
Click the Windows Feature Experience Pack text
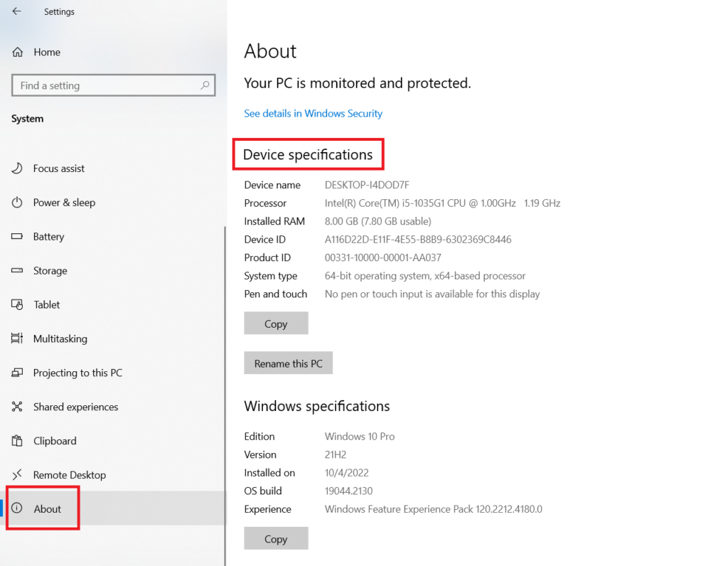[434, 509]
